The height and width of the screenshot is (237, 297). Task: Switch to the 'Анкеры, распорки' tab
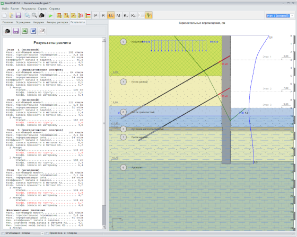tap(57, 22)
